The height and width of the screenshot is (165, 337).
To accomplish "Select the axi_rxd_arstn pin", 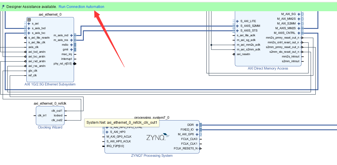I will (x=37, y=61).
